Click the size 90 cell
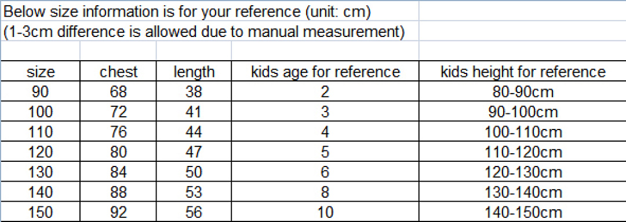Image resolution: width=626 pixels, height=222 pixels. coord(41,92)
